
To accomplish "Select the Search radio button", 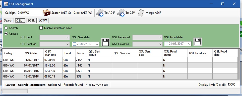I will pos(6,28).
